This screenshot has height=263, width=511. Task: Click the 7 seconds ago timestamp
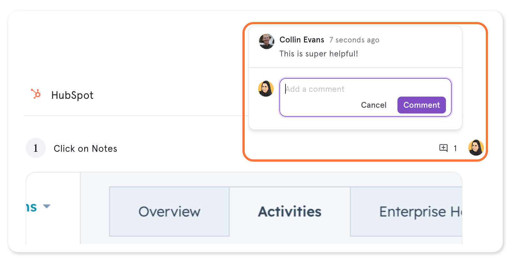click(x=354, y=40)
